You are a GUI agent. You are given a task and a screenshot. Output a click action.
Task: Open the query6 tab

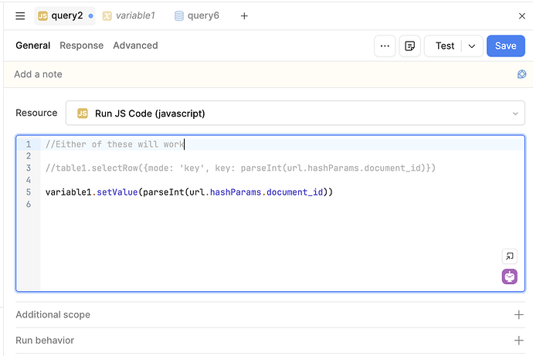(197, 15)
